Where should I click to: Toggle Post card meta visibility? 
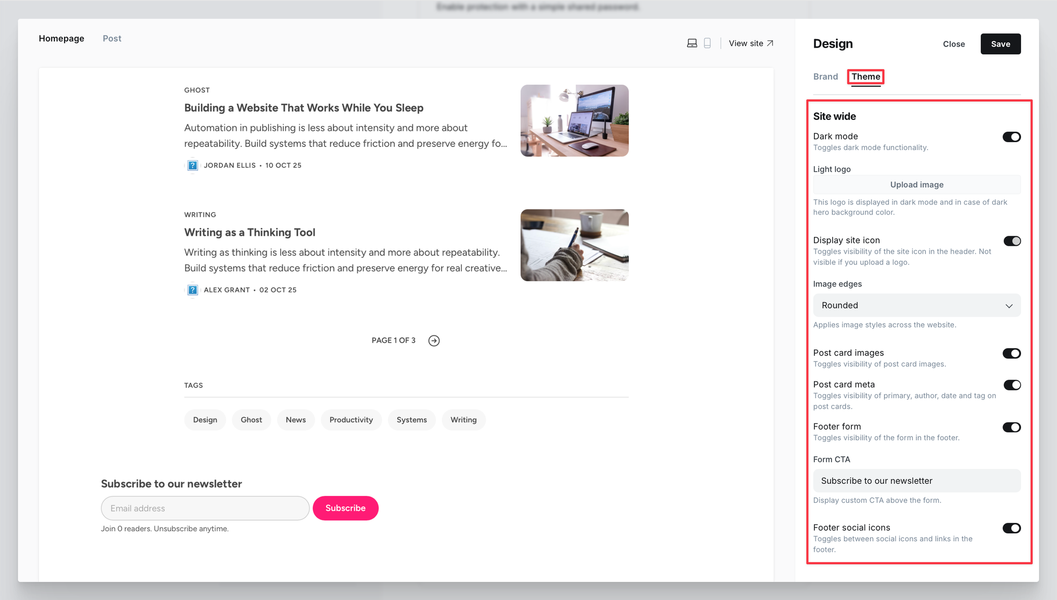(1012, 385)
